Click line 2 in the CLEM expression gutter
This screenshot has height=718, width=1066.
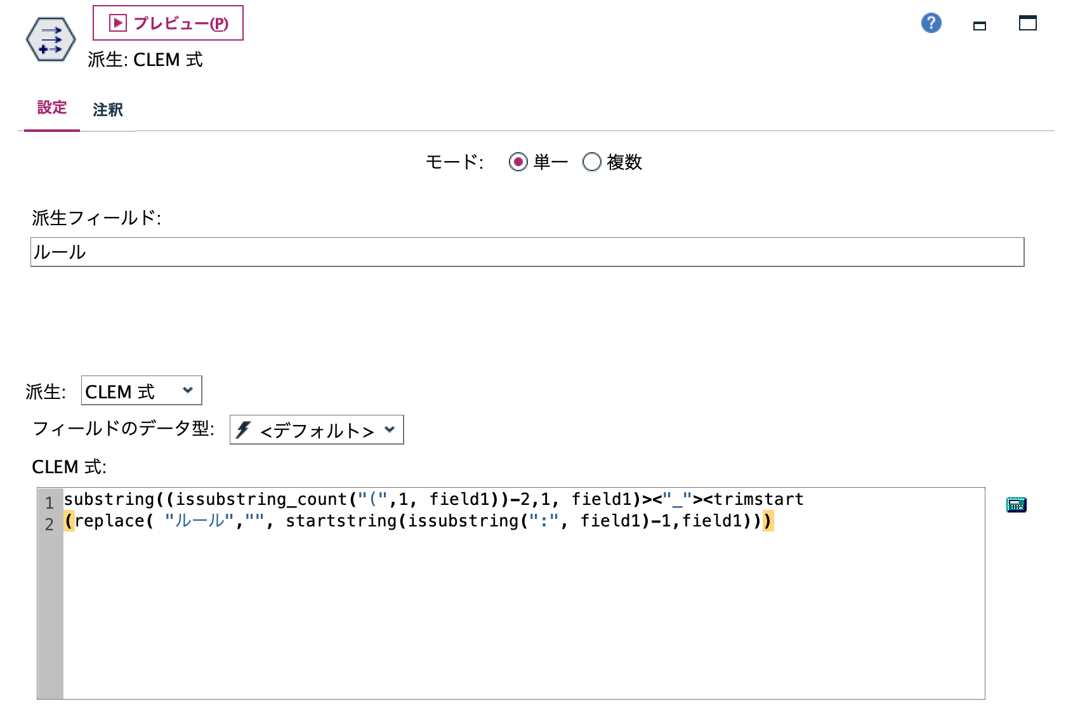pos(49,521)
